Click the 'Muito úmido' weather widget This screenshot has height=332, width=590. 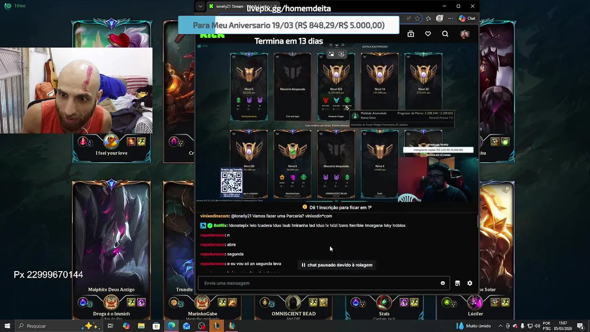coord(473,326)
